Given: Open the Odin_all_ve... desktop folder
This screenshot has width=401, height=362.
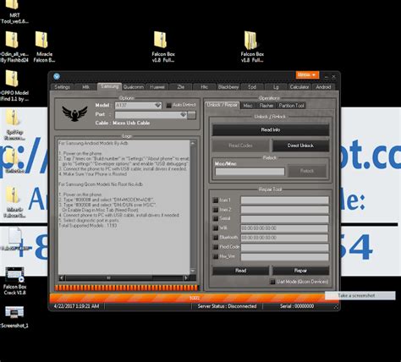Looking at the screenshot, I should [x=14, y=47].
